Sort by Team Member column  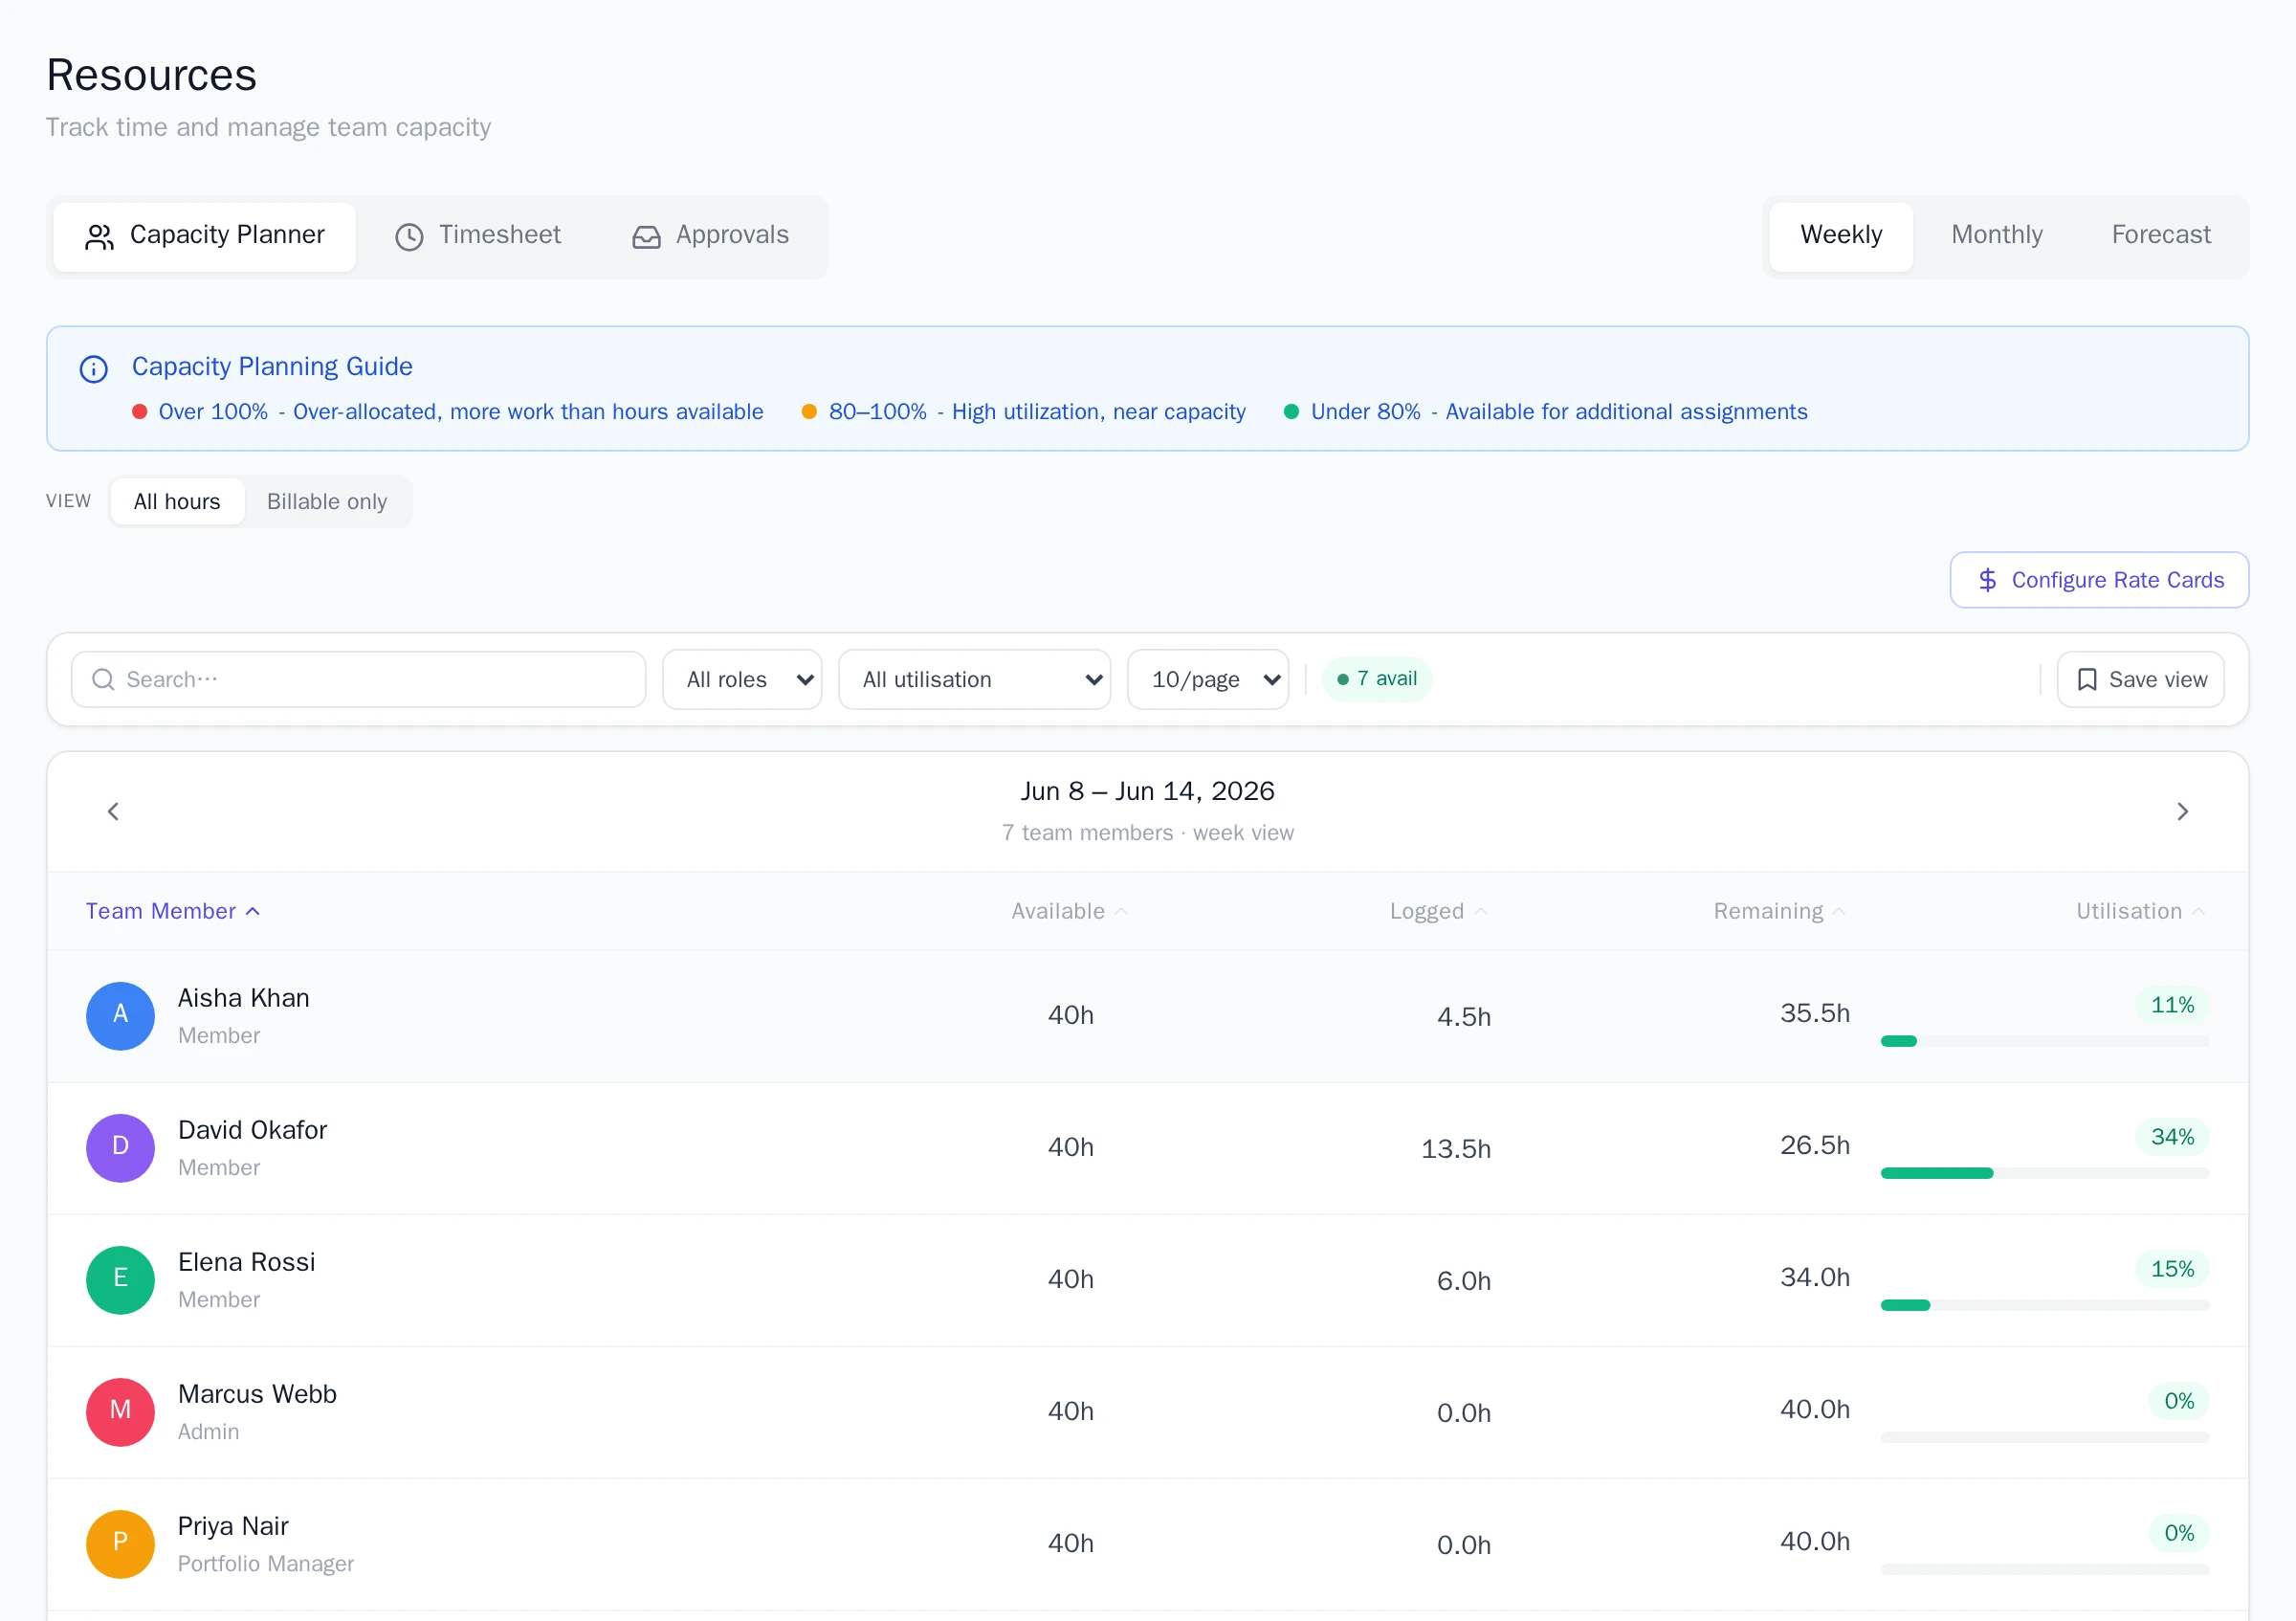pos(173,911)
